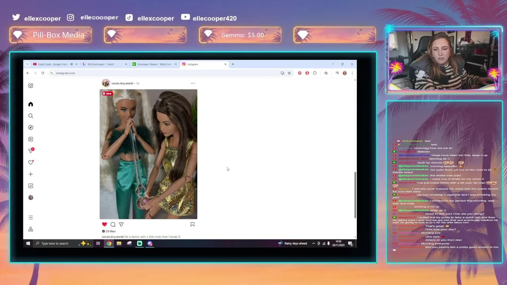
Task: Open Chrome bookmarks star in toolbar
Action: pos(326,73)
